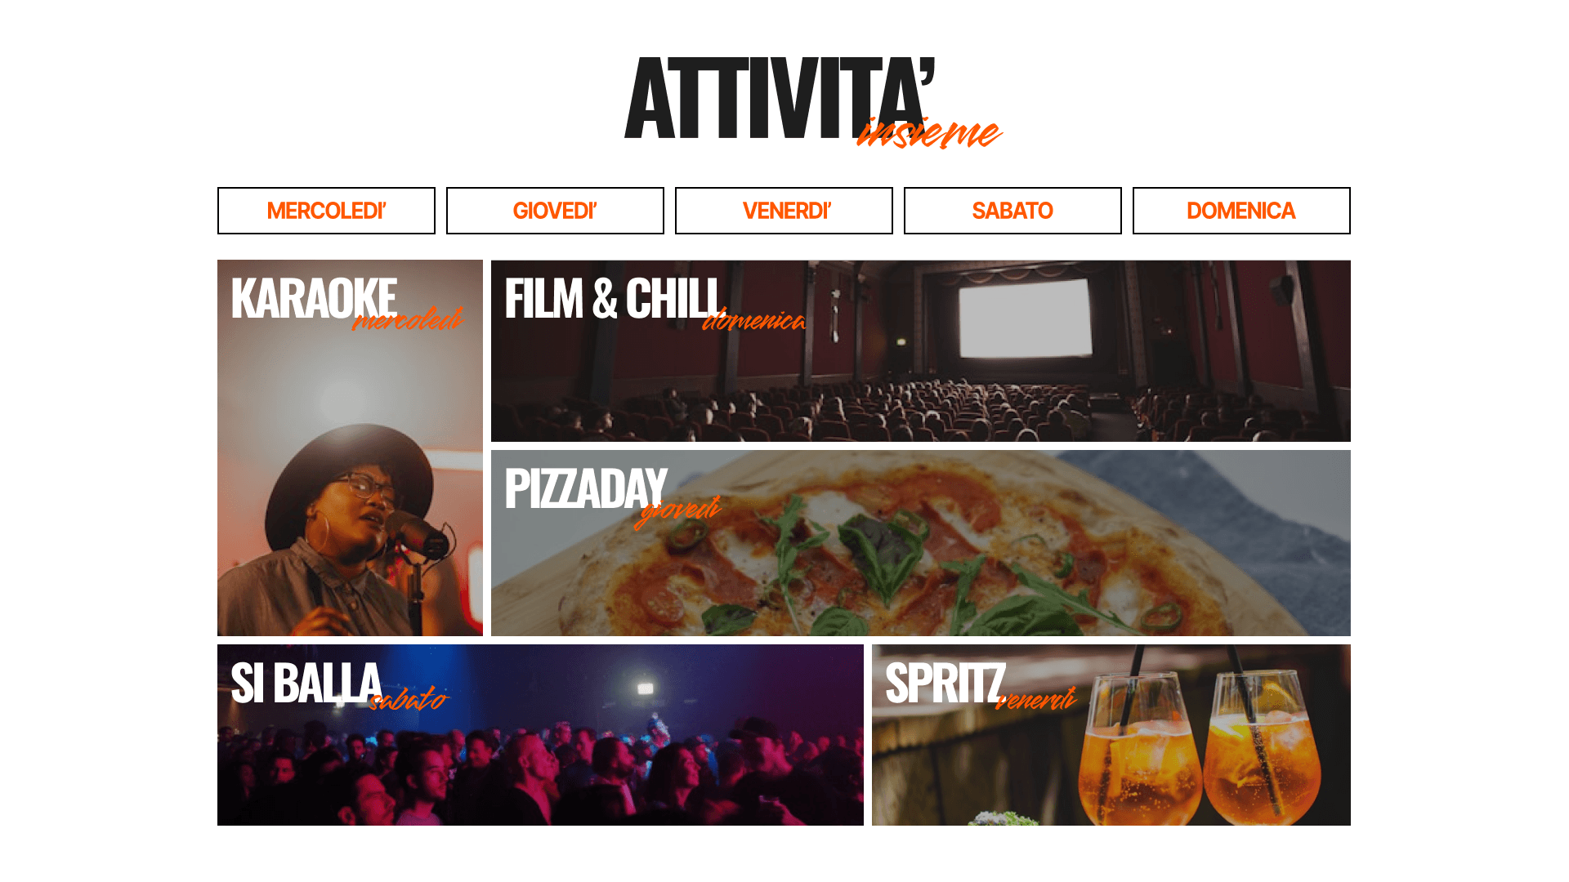The height and width of the screenshot is (882, 1569).
Task: Select the DOMENICA day button
Action: click(x=1241, y=211)
